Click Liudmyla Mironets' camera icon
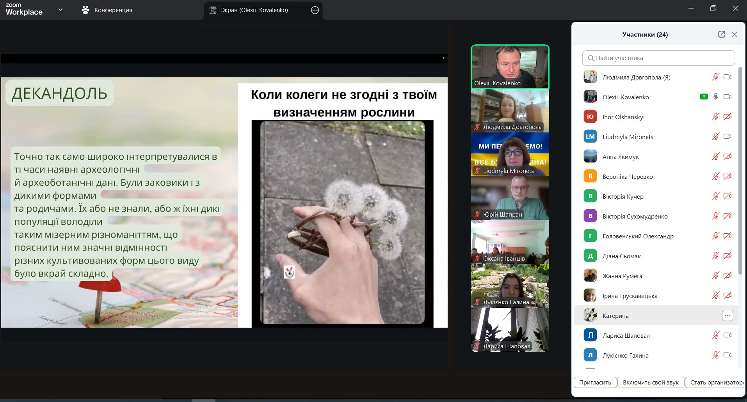This screenshot has width=747, height=402. (727, 136)
